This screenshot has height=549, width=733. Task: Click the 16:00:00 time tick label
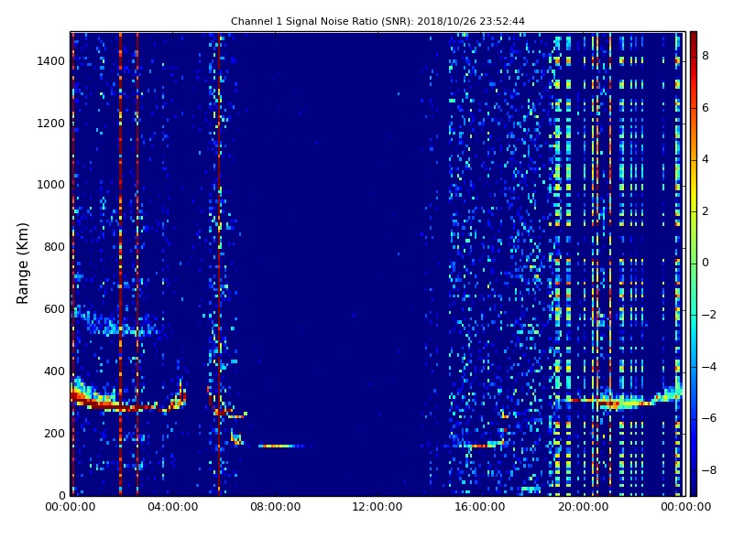(480, 507)
